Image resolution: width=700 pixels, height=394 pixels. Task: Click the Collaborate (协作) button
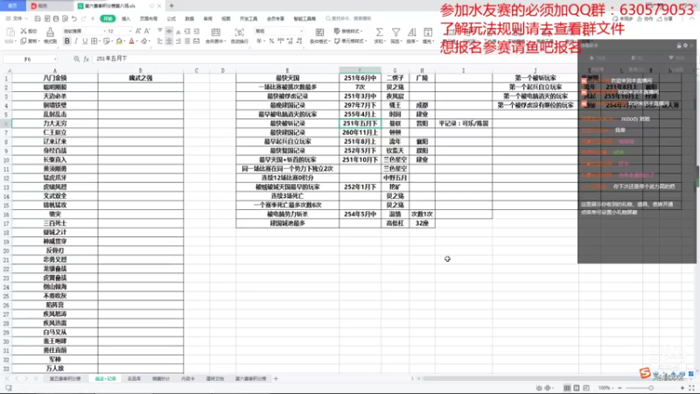(646, 18)
